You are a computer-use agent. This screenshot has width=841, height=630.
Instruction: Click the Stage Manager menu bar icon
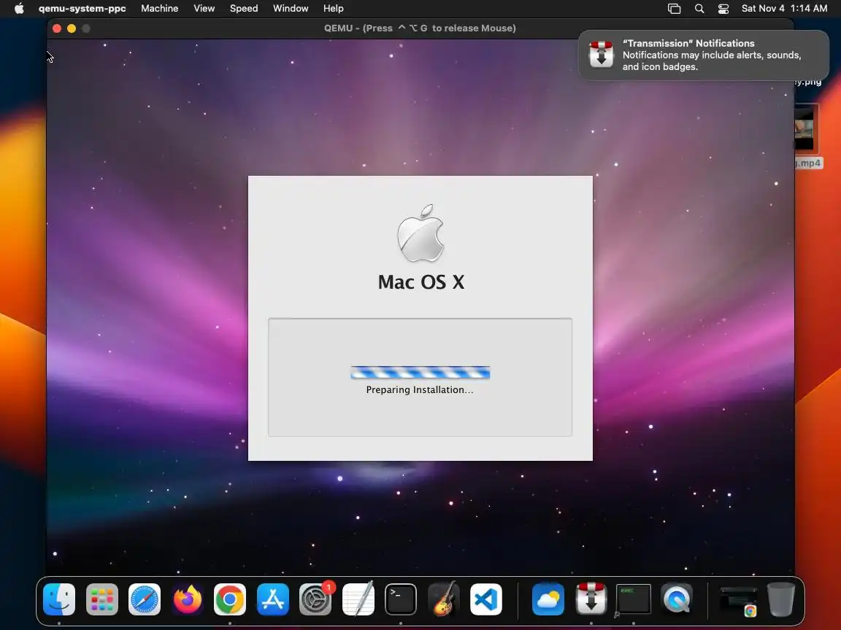[x=675, y=9]
